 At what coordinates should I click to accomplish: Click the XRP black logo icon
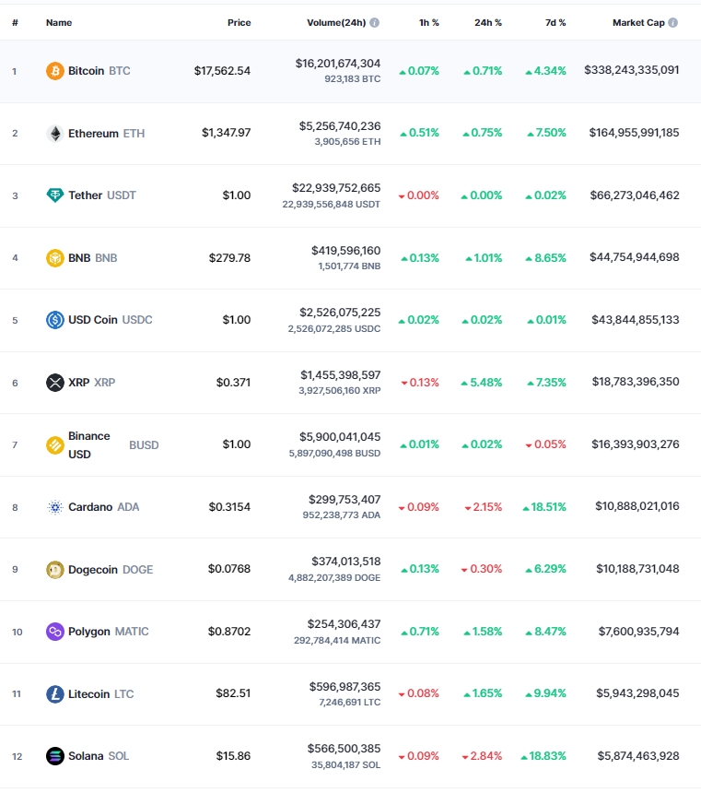54,383
